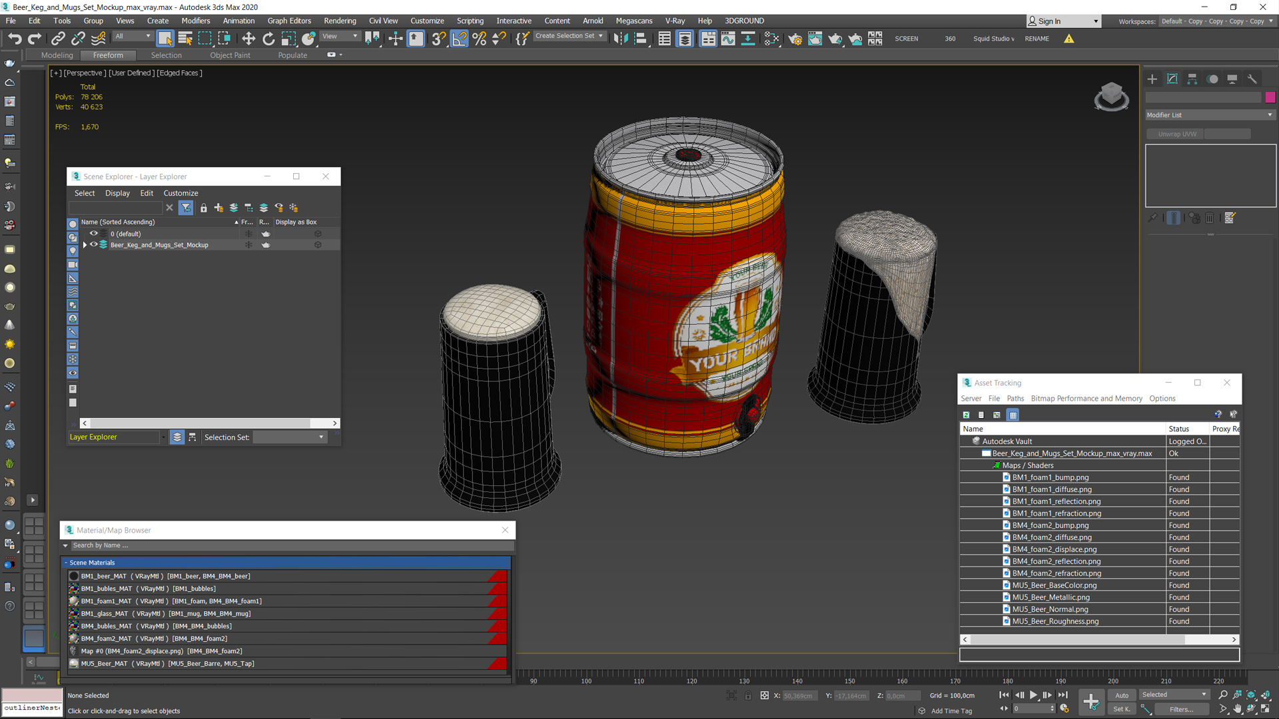This screenshot has width=1279, height=719.
Task: Open the View reference coordinate dropdown
Action: (340, 37)
